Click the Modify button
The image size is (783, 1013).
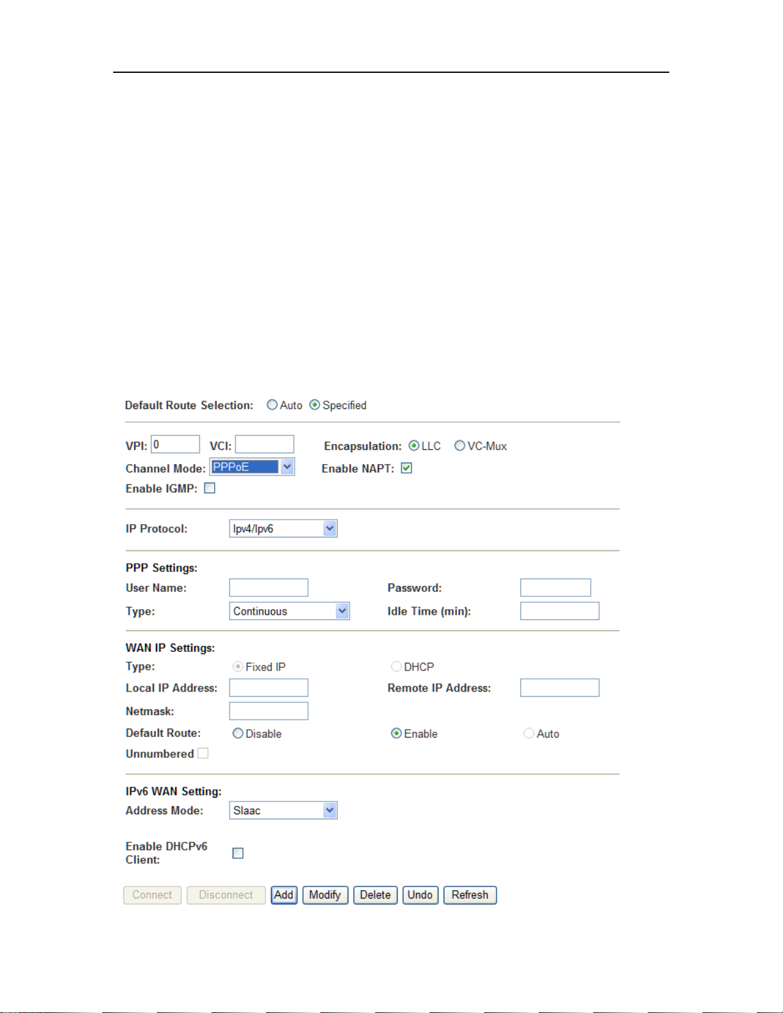(325, 895)
